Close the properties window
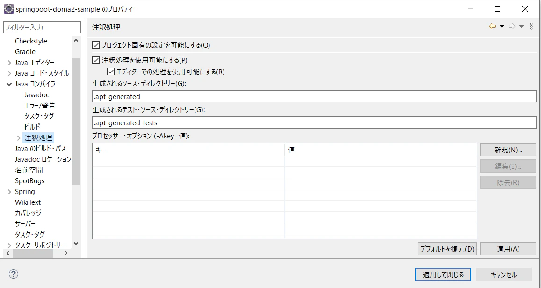 click(525, 9)
